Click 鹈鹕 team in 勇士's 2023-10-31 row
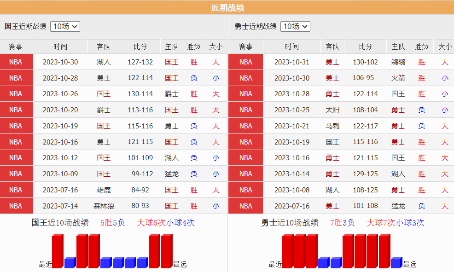The height and width of the screenshot is (272, 454). [x=398, y=62]
